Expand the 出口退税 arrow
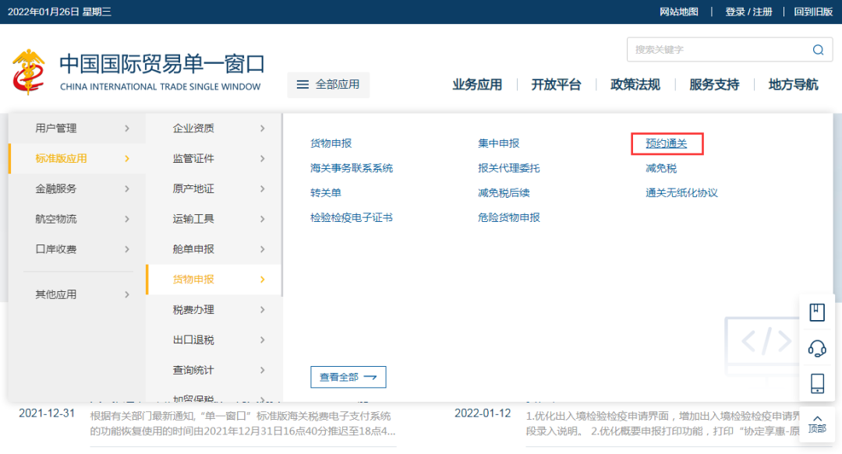 point(263,340)
